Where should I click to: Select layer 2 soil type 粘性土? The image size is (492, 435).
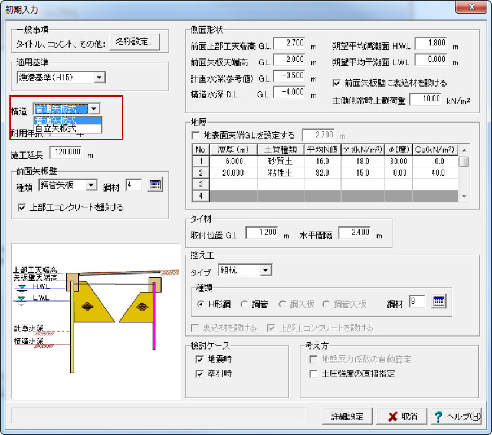[x=281, y=173]
